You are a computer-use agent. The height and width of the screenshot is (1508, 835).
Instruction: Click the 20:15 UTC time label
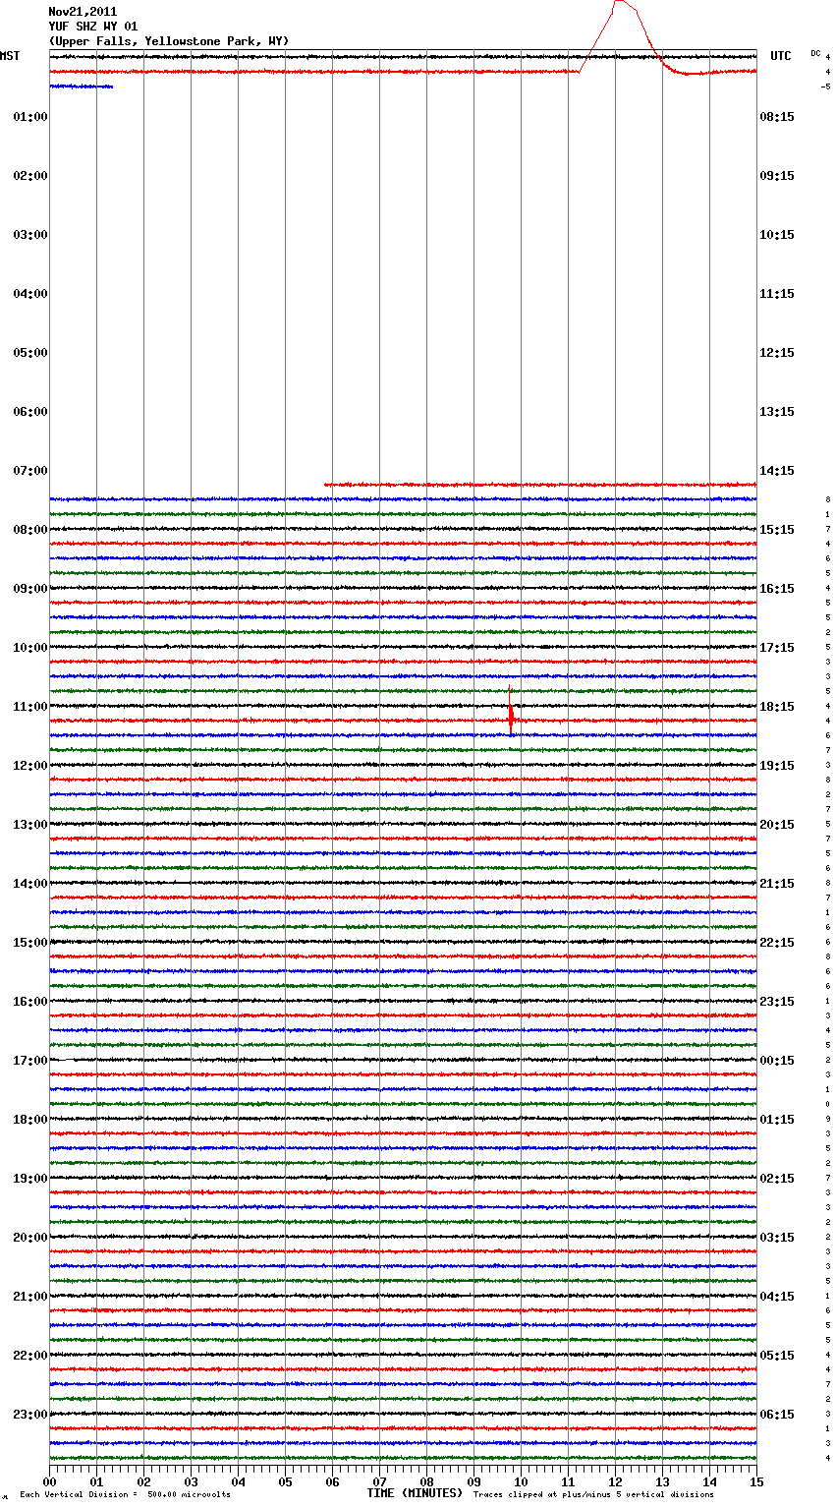pyautogui.click(x=777, y=825)
